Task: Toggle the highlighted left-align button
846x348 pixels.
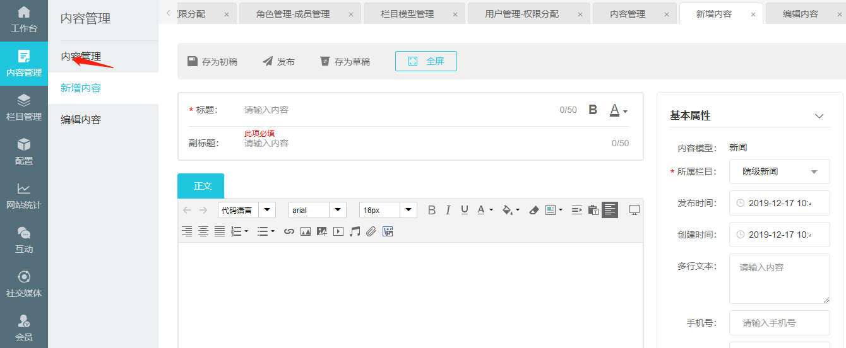Action: (610, 210)
